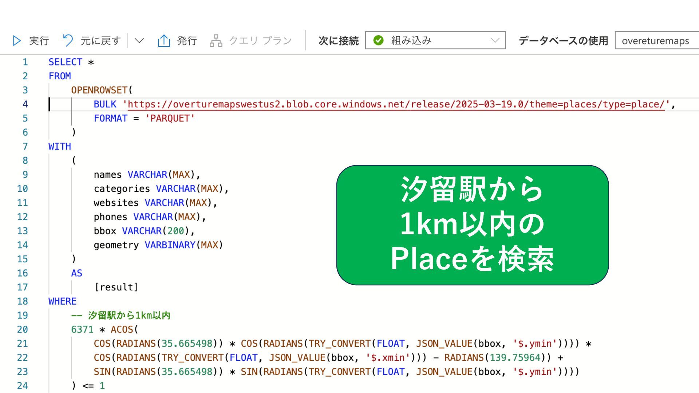Open the overeturemaps database selector

coord(655,41)
